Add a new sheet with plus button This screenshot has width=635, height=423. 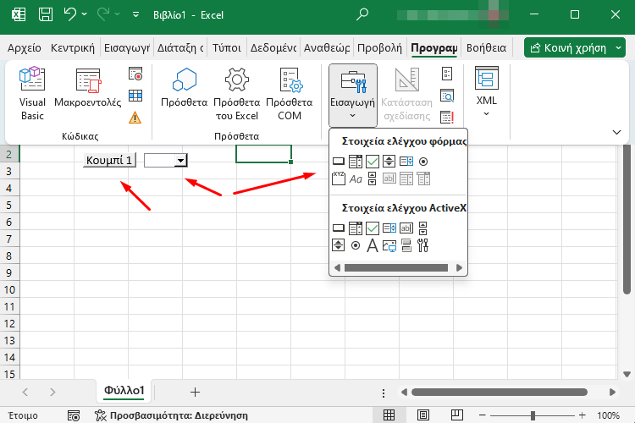click(196, 392)
